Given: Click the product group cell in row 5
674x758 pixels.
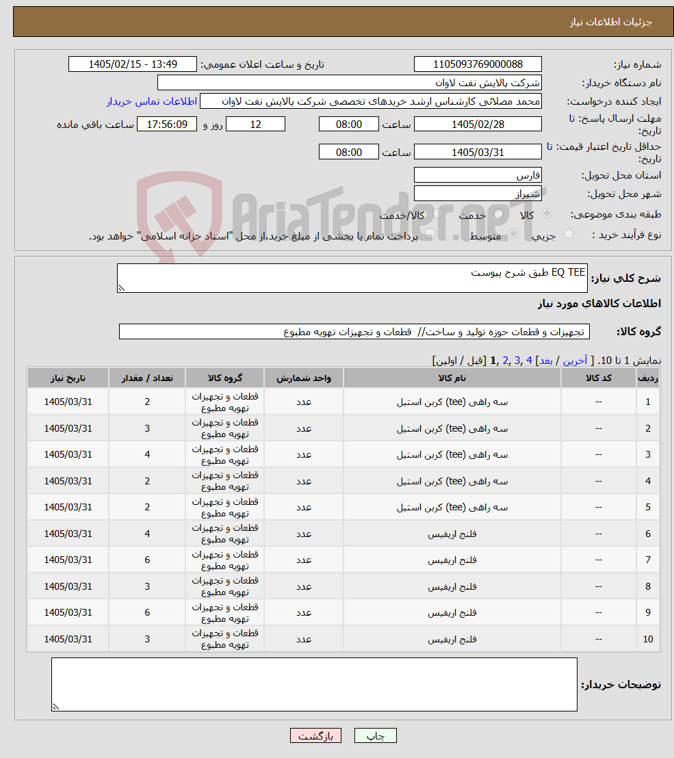Looking at the screenshot, I should point(225,507).
